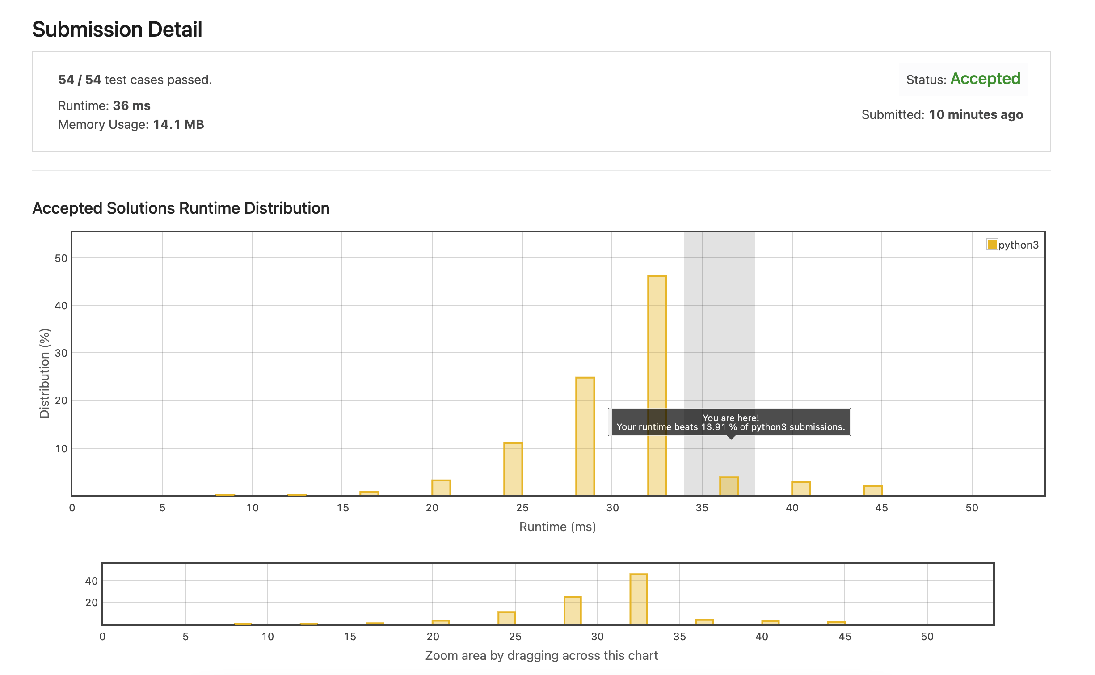The height and width of the screenshot is (675, 1095).
Task: Click the main chart bar just past 40 ms
Action: pos(800,489)
